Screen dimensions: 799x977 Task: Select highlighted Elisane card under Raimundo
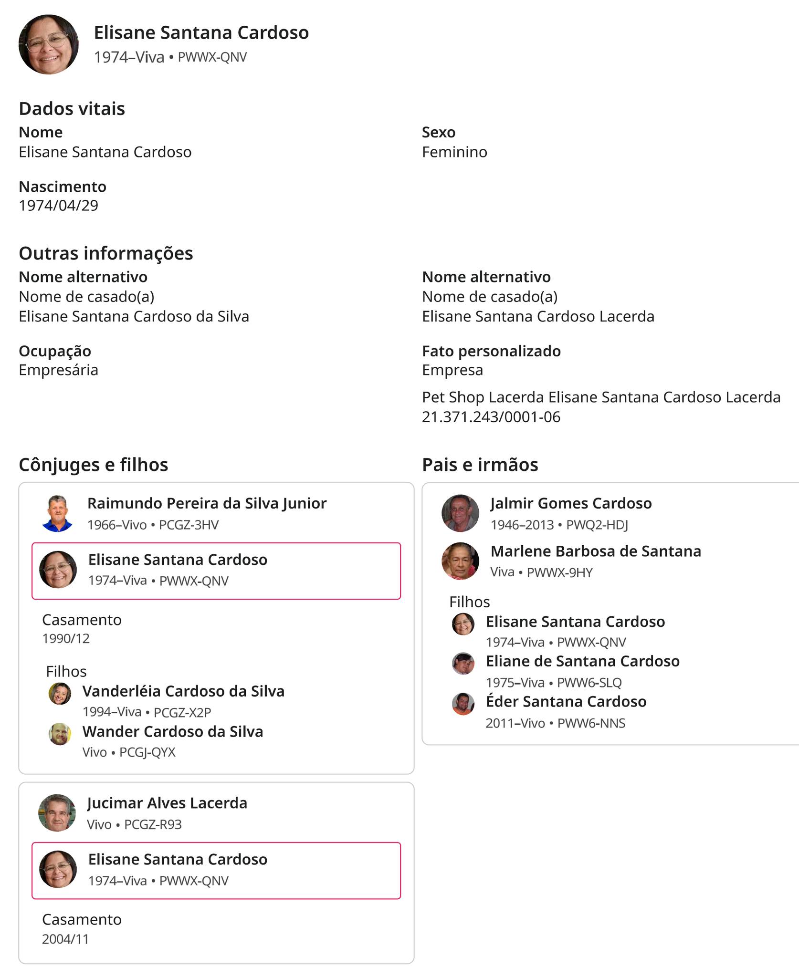click(216, 571)
